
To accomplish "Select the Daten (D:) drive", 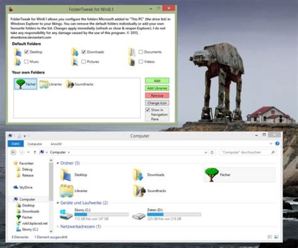I will [166, 215].
